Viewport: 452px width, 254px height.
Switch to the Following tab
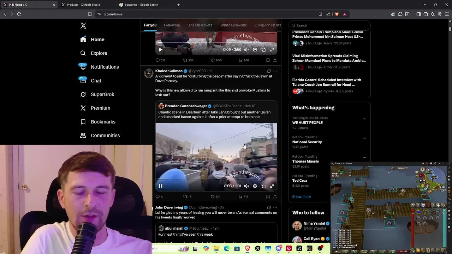coord(172,25)
